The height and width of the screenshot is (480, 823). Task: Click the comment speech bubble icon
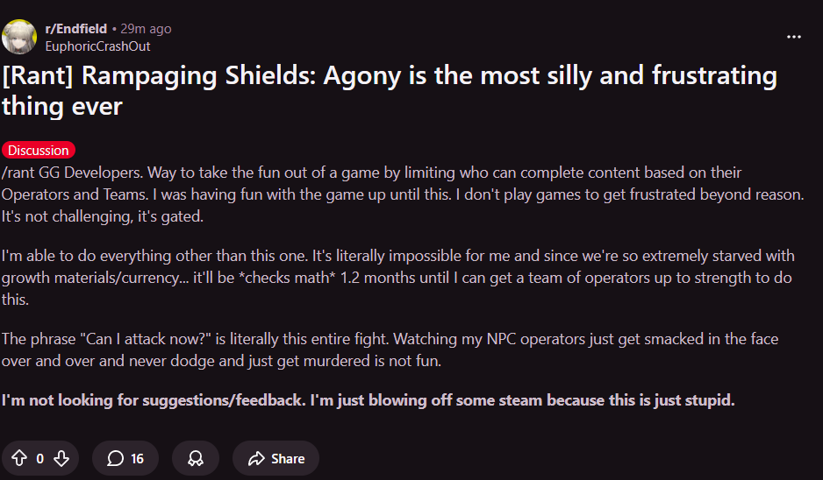coord(115,458)
